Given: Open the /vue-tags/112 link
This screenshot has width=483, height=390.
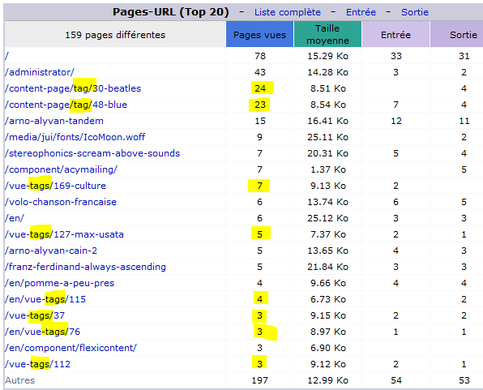Looking at the screenshot, I should click(37, 364).
